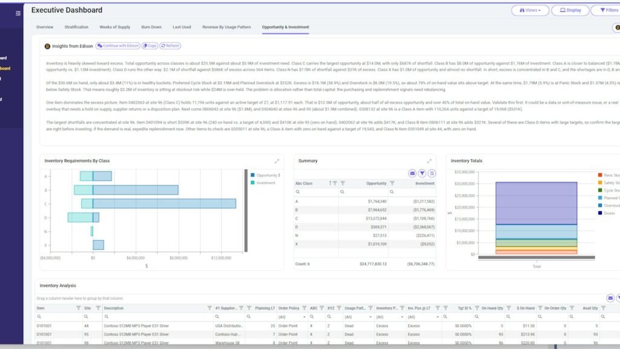Select the USA Distributio... supplier cell

point(229,326)
